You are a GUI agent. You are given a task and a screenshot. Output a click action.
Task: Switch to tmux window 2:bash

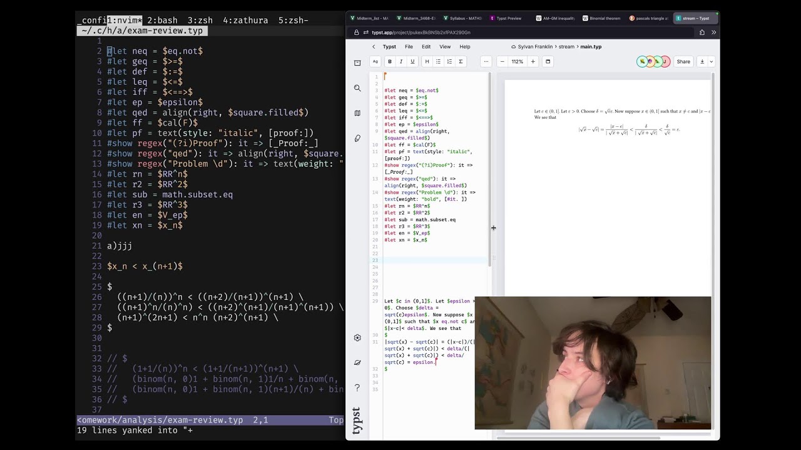[162, 21]
